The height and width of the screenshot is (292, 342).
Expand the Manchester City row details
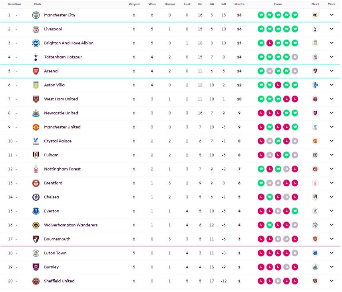click(331, 15)
